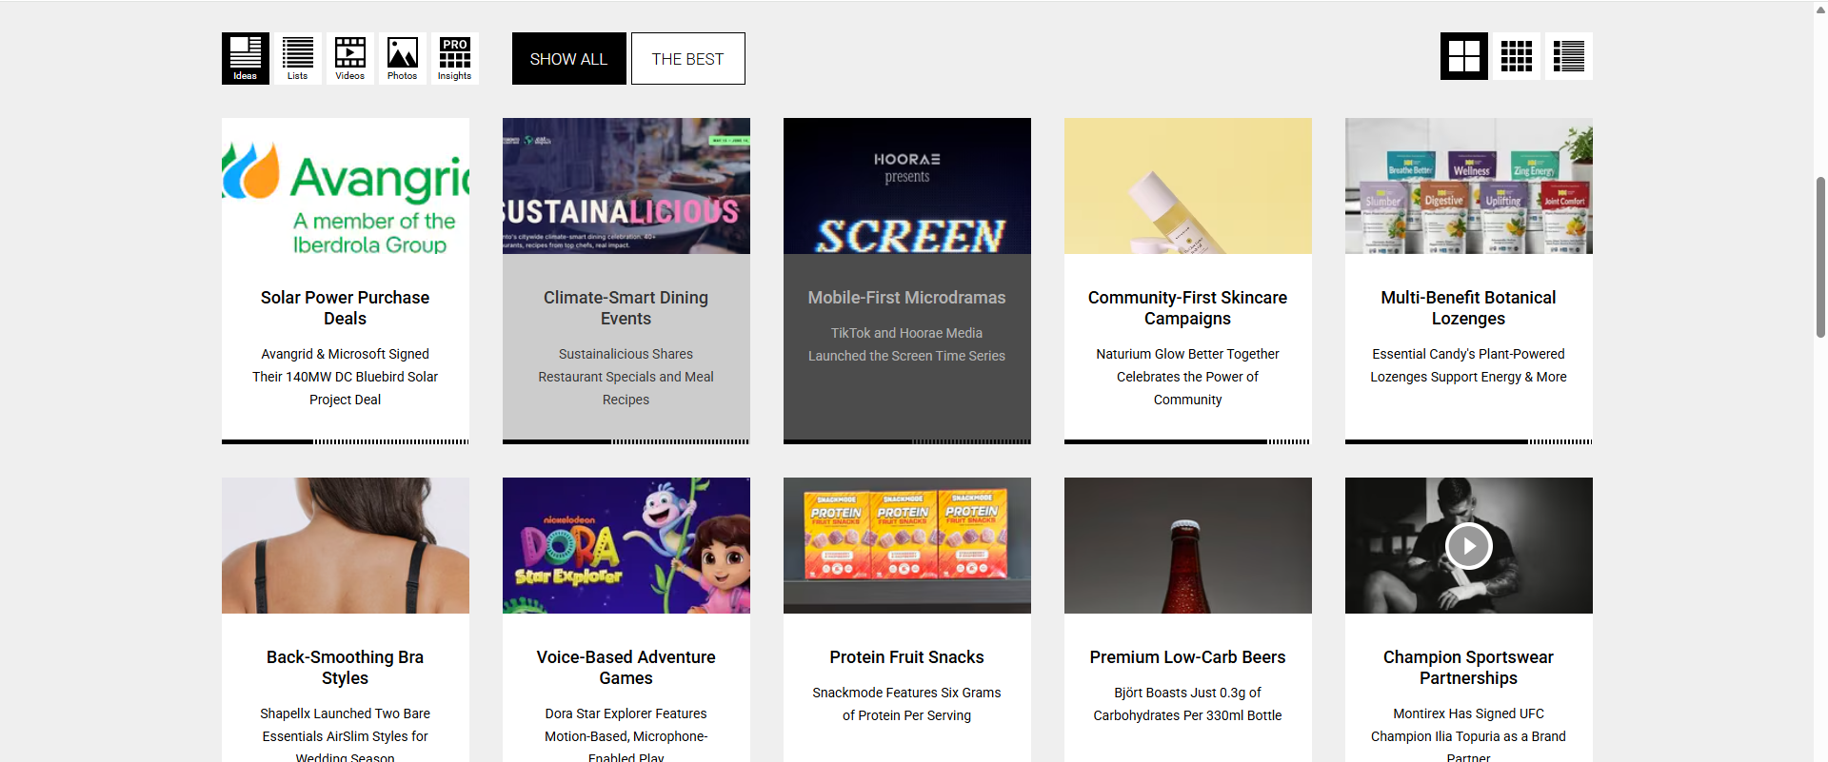Viewport: 1828px width, 762px height.
Task: Click the Björt 0.3g carbohydrates description
Action: [x=1188, y=704]
